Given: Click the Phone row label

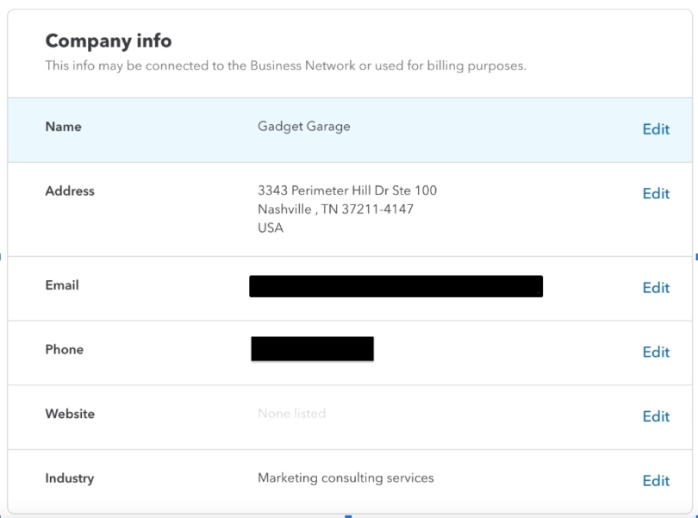Looking at the screenshot, I should coord(62,349).
